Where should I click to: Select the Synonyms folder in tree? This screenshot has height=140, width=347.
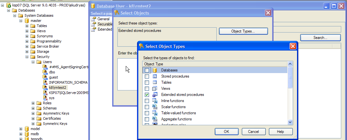click(x=45, y=36)
